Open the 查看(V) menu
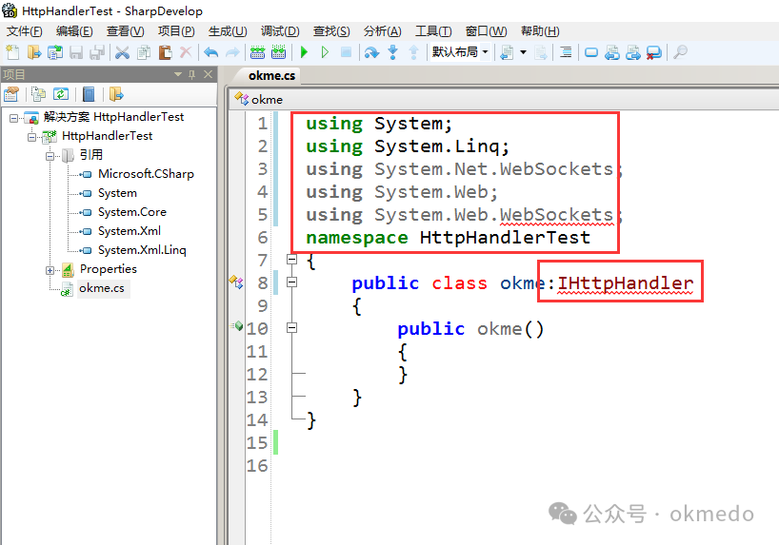The width and height of the screenshot is (779, 545). [125, 31]
